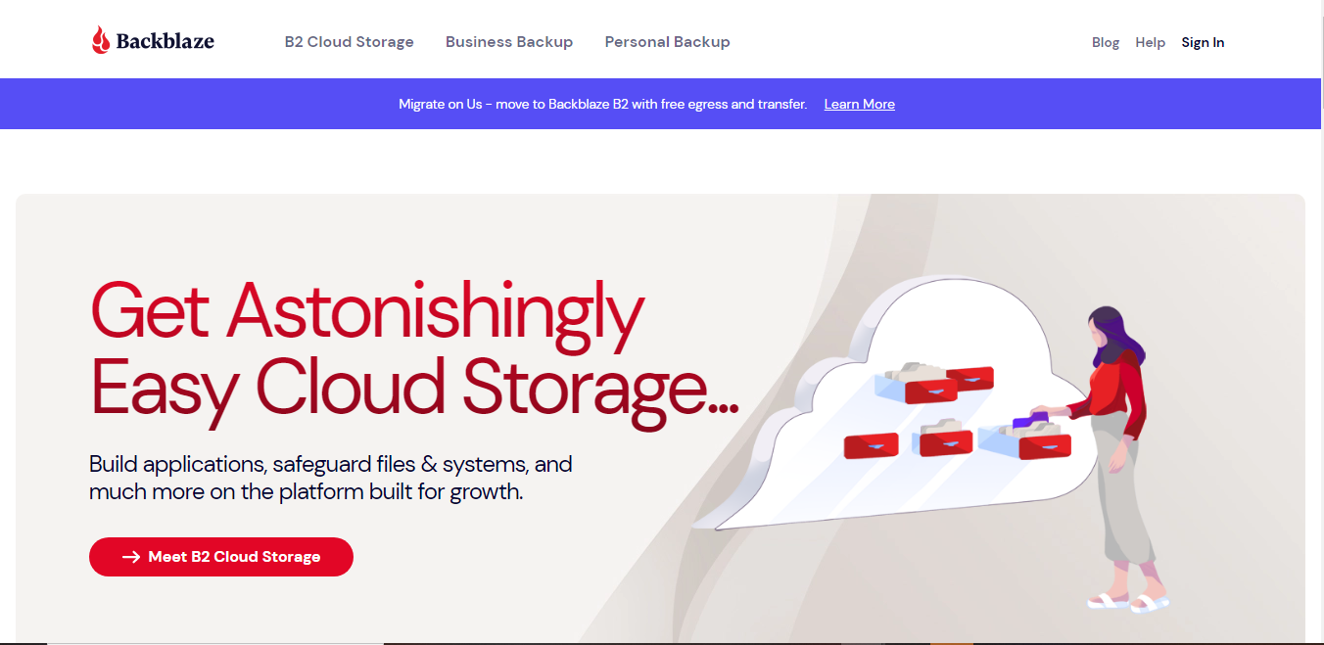Follow the Learn More banner link
Viewport: 1324px width, 645px height.
point(860,104)
